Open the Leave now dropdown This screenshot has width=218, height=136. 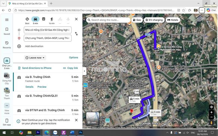click(35, 58)
